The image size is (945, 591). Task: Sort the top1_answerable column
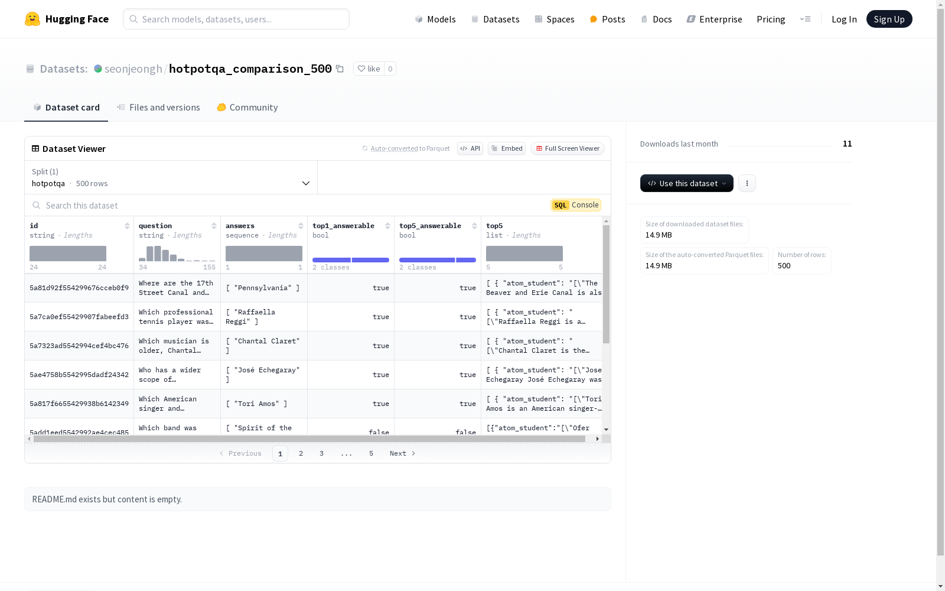(387, 226)
